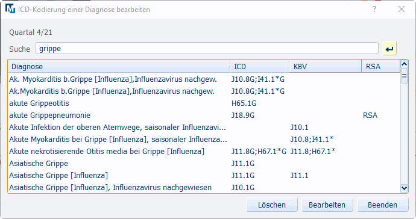Click ICD code J18.9G
The height and width of the screenshot is (219, 416).
click(243, 116)
